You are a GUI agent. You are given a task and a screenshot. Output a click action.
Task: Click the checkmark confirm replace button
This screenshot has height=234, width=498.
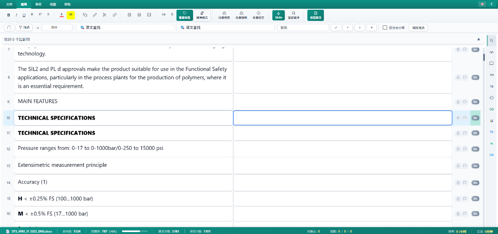coord(336,28)
